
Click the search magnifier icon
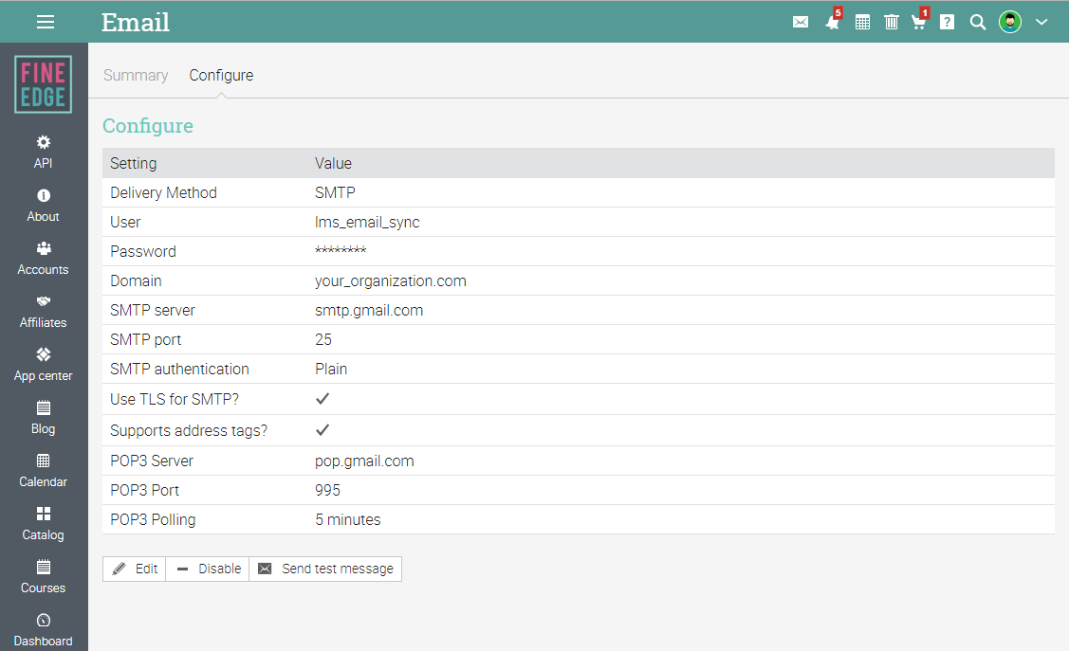pos(978,23)
